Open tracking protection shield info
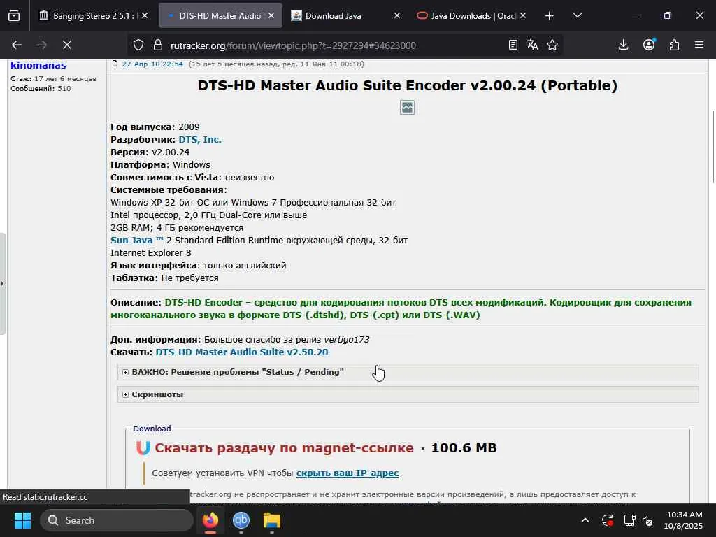 click(138, 45)
